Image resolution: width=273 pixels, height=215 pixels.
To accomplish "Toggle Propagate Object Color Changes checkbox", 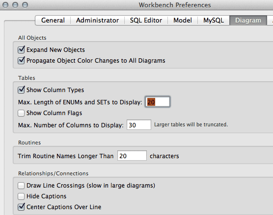I will tap(21, 60).
